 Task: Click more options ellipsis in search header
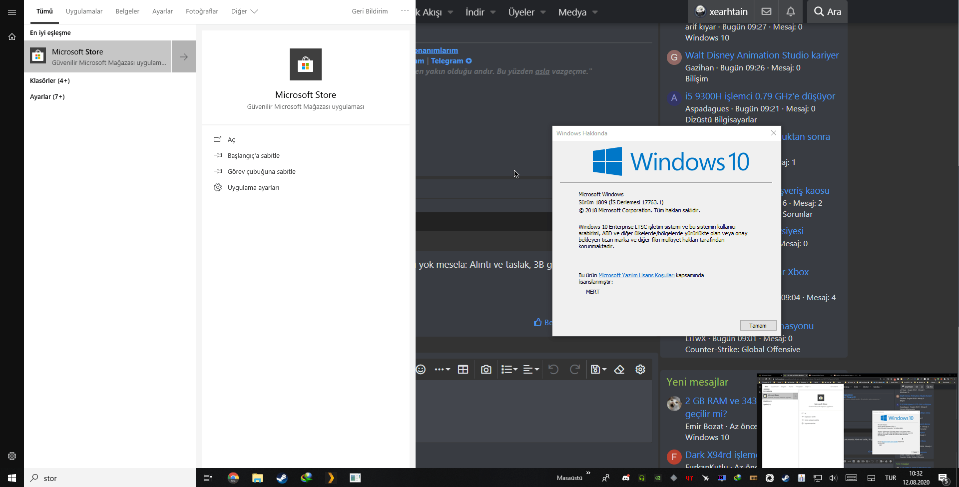(x=405, y=11)
